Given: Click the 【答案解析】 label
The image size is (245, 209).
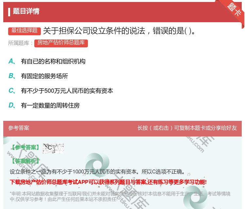Looking at the screenshot, I should tap(25, 161).
